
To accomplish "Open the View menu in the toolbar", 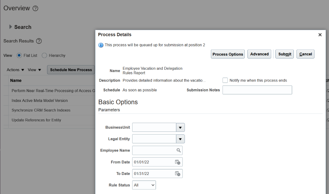I will click(35, 70).
